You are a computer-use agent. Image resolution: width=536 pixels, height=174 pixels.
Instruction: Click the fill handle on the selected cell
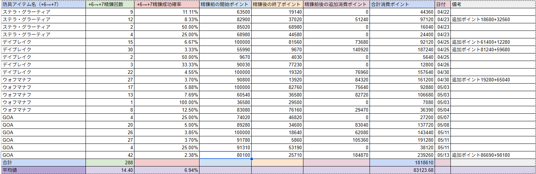251,159
